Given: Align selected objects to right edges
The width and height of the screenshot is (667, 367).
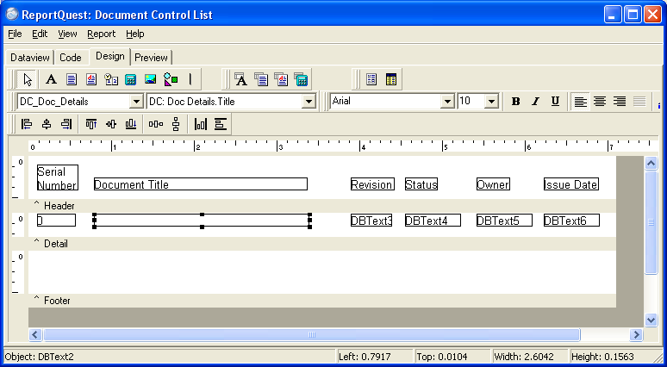Looking at the screenshot, I should (66, 124).
